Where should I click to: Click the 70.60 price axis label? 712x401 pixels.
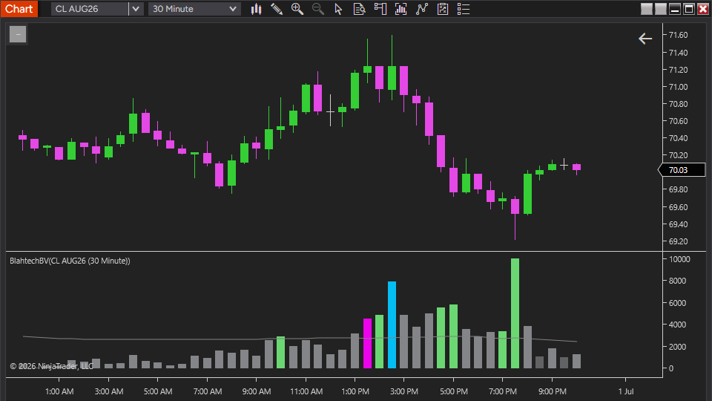coord(678,121)
